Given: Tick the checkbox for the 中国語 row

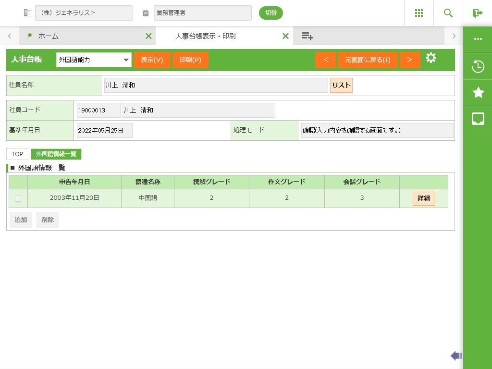Looking at the screenshot, I should 18,198.
